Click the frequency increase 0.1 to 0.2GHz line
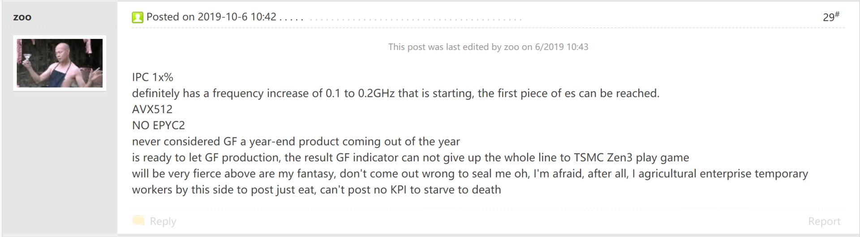The width and height of the screenshot is (860, 237). pos(396,93)
